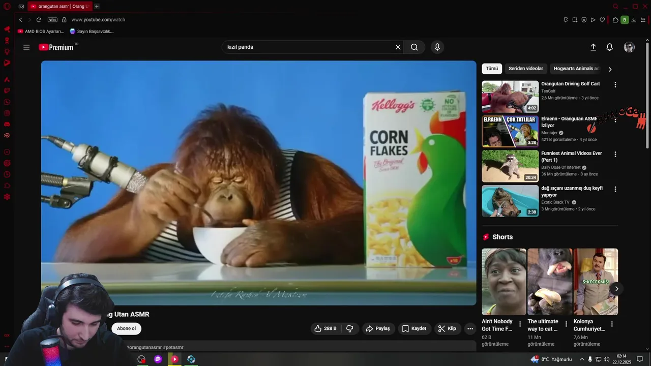Open the AMD BIOS Ayarları bookmark
651x366 pixels.
41,31
